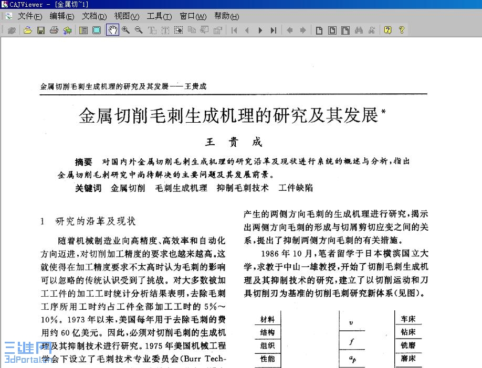Click the figure label 车床
The height and width of the screenshot is (368, 482).
(408, 319)
